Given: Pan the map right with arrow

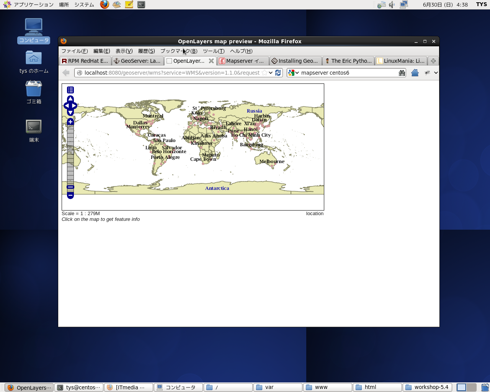Looking at the screenshot, I should [x=75, y=106].
